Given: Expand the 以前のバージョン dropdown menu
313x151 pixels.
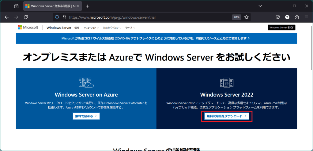Looking at the screenshot, I should click(112, 28).
